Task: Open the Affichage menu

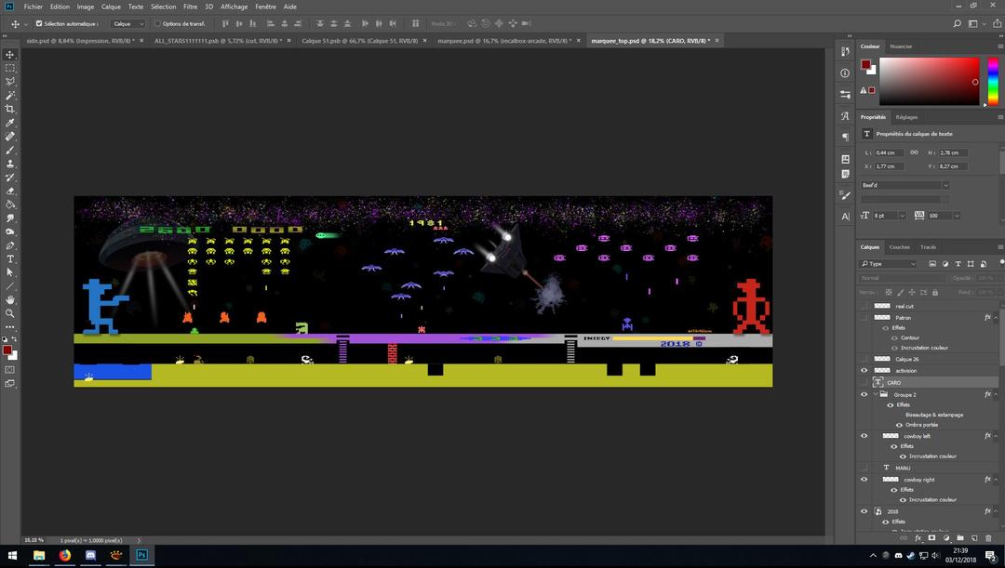Action: click(234, 7)
